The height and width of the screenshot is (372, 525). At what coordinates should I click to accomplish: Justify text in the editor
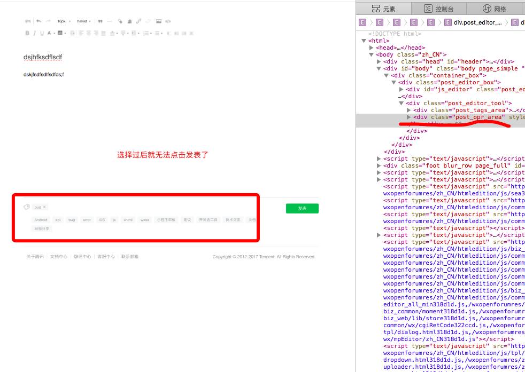pyautogui.click(x=104, y=33)
